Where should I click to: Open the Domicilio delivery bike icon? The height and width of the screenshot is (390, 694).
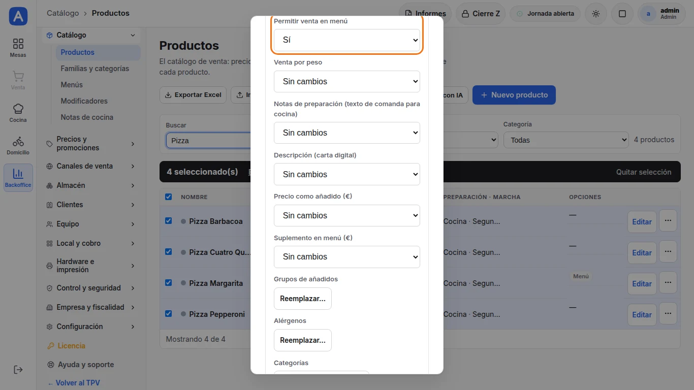pyautogui.click(x=18, y=145)
